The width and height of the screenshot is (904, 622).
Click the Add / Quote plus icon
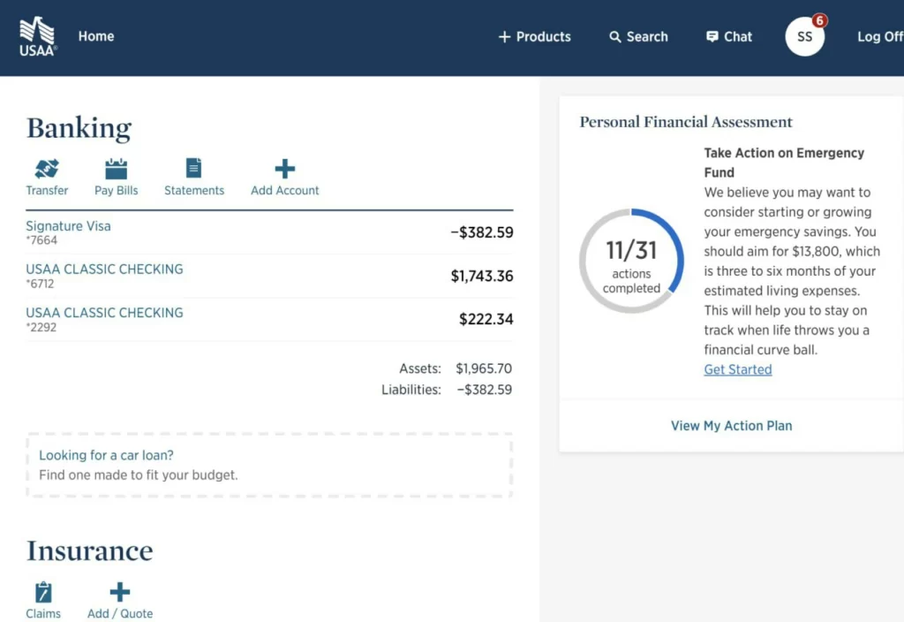[x=120, y=592]
